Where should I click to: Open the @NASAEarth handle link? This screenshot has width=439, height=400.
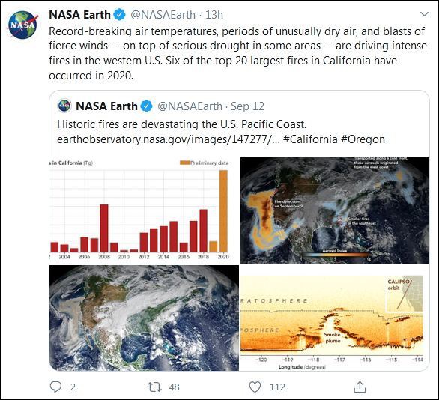pos(163,15)
